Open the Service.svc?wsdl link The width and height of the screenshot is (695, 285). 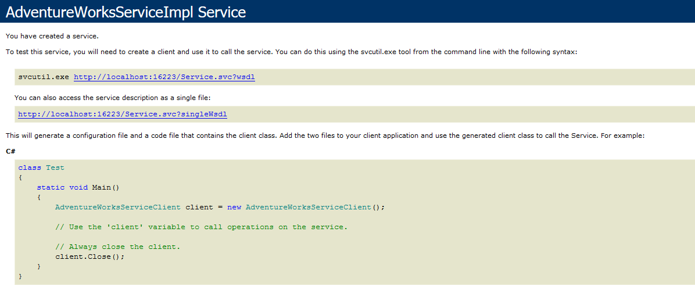[164, 77]
